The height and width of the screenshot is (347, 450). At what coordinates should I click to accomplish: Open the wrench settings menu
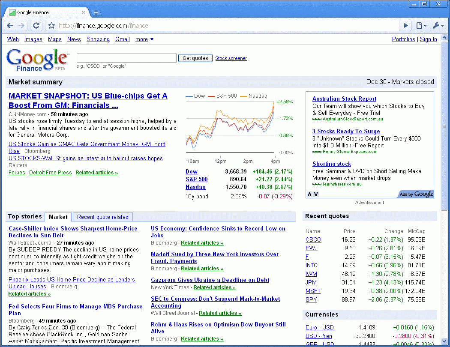click(438, 26)
